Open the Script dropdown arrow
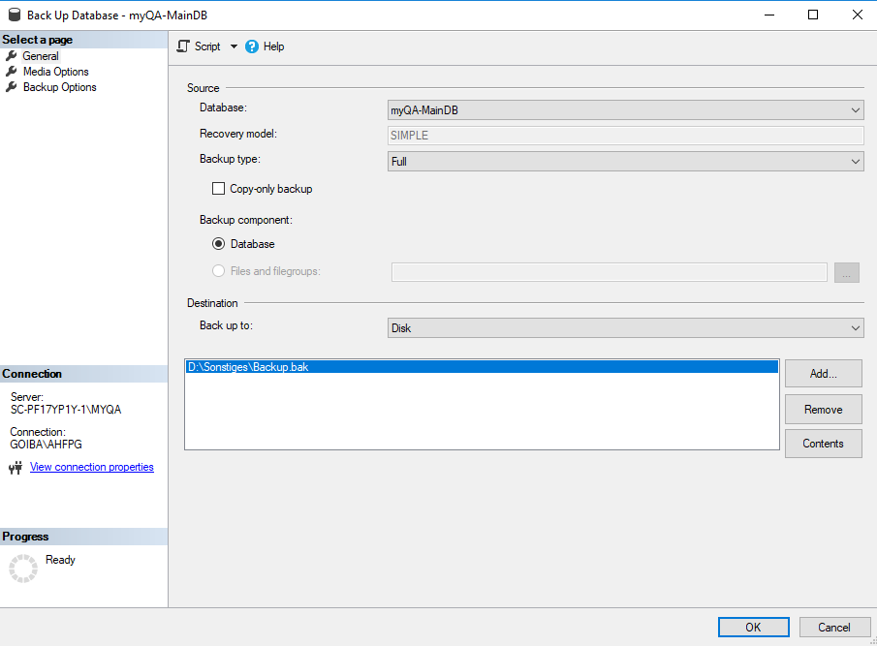Screen dimensions: 877x646 pyautogui.click(x=234, y=46)
